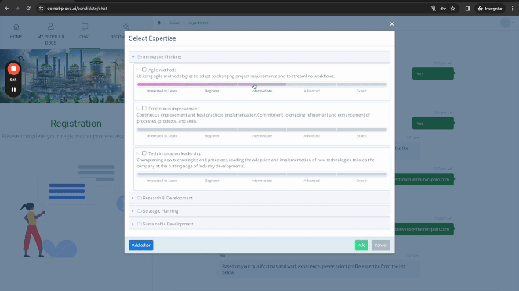Set Agile methods slider to Advanced
Image resolution: width=519 pixels, height=291 pixels.
coord(311,84)
